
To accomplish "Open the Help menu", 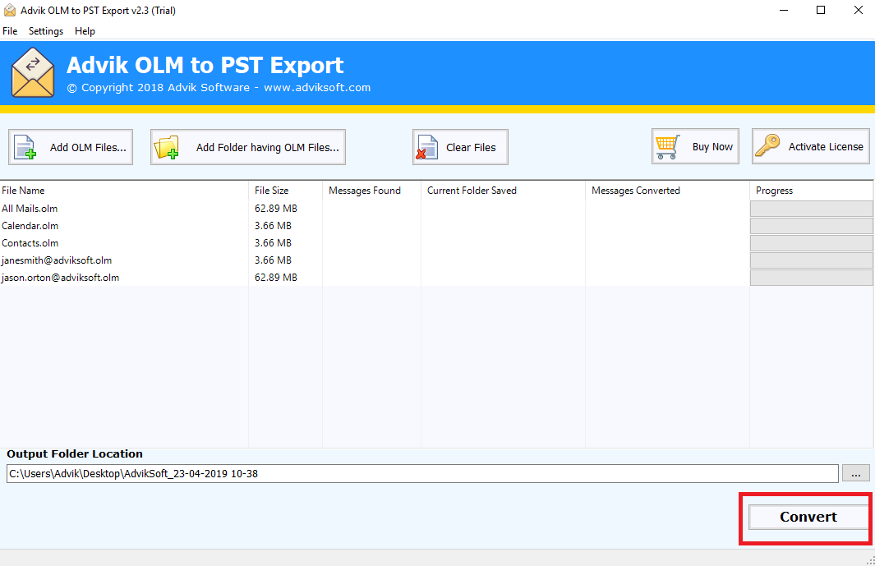I will coord(85,31).
